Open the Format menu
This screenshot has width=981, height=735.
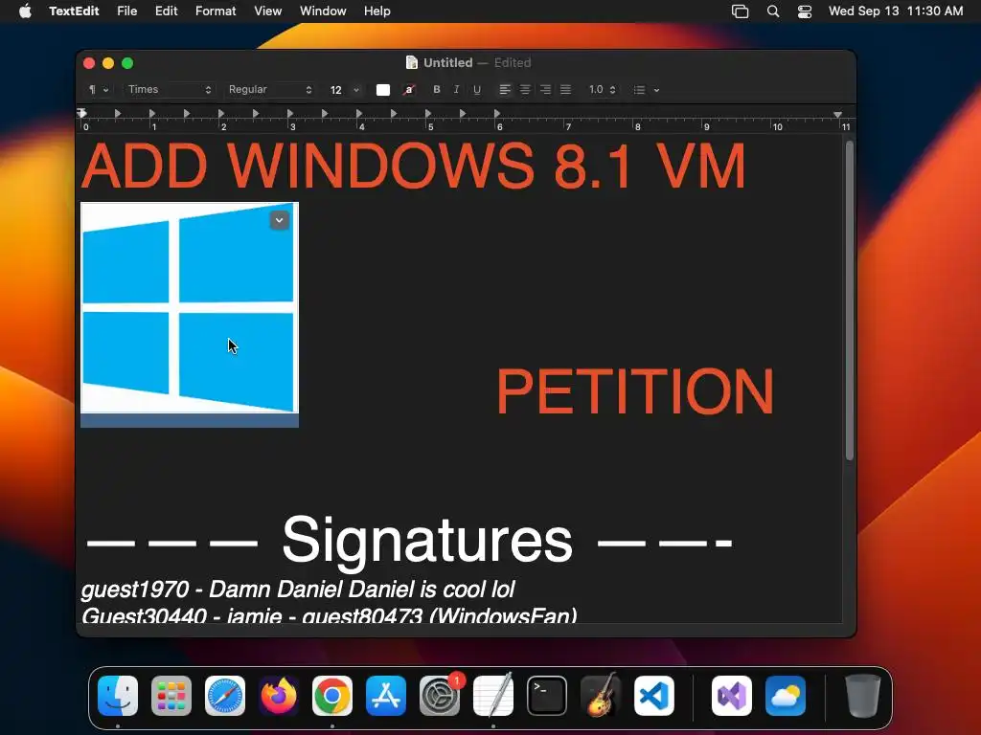tap(216, 11)
